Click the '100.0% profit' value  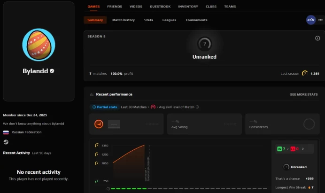[122, 74]
